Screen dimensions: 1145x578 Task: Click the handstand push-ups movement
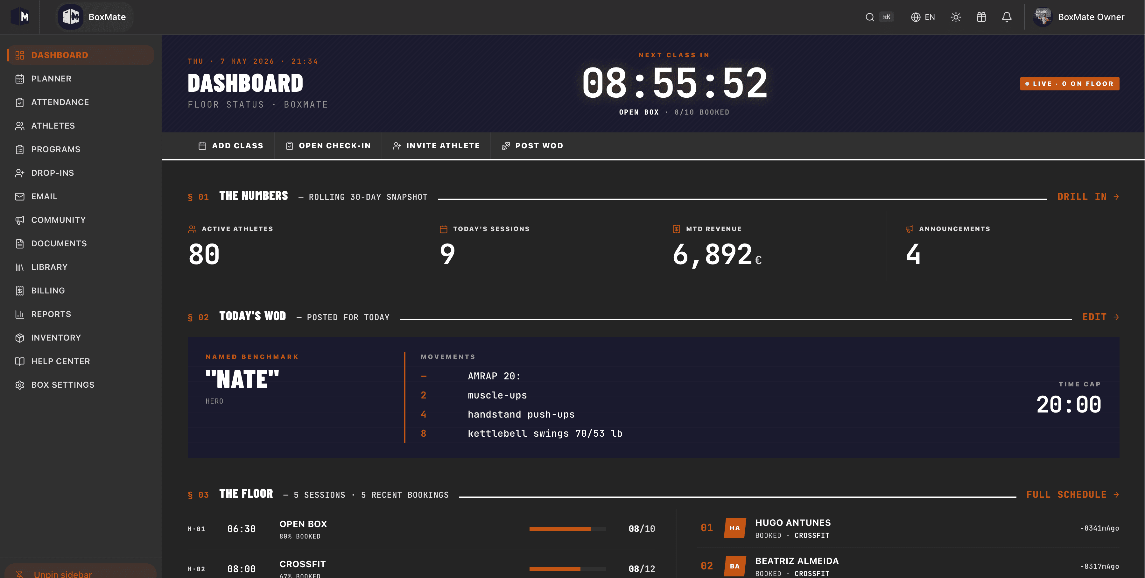(521, 414)
